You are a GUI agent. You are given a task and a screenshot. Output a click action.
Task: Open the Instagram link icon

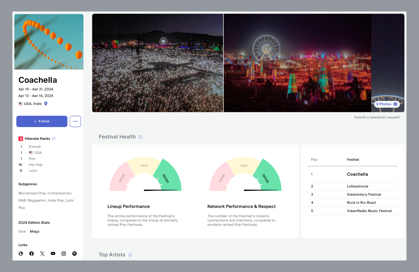coord(64,254)
